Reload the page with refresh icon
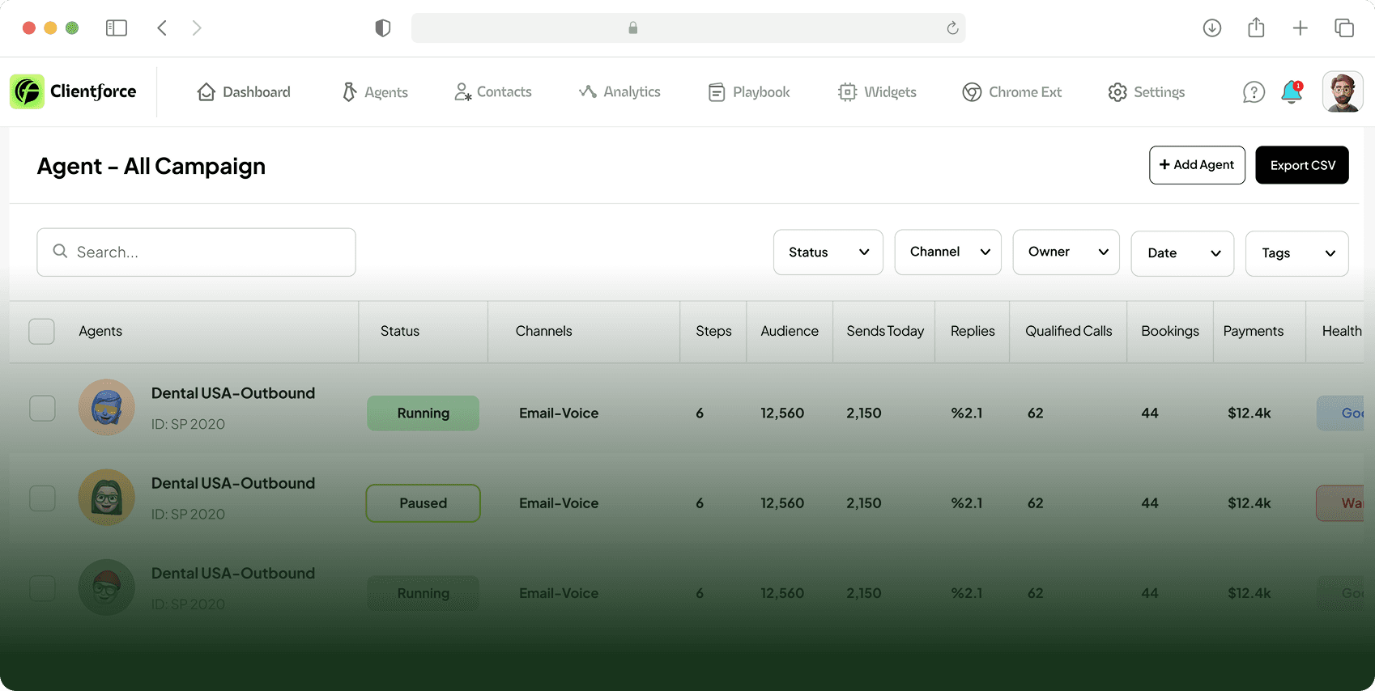Viewport: 1375px width, 691px height. click(x=952, y=28)
